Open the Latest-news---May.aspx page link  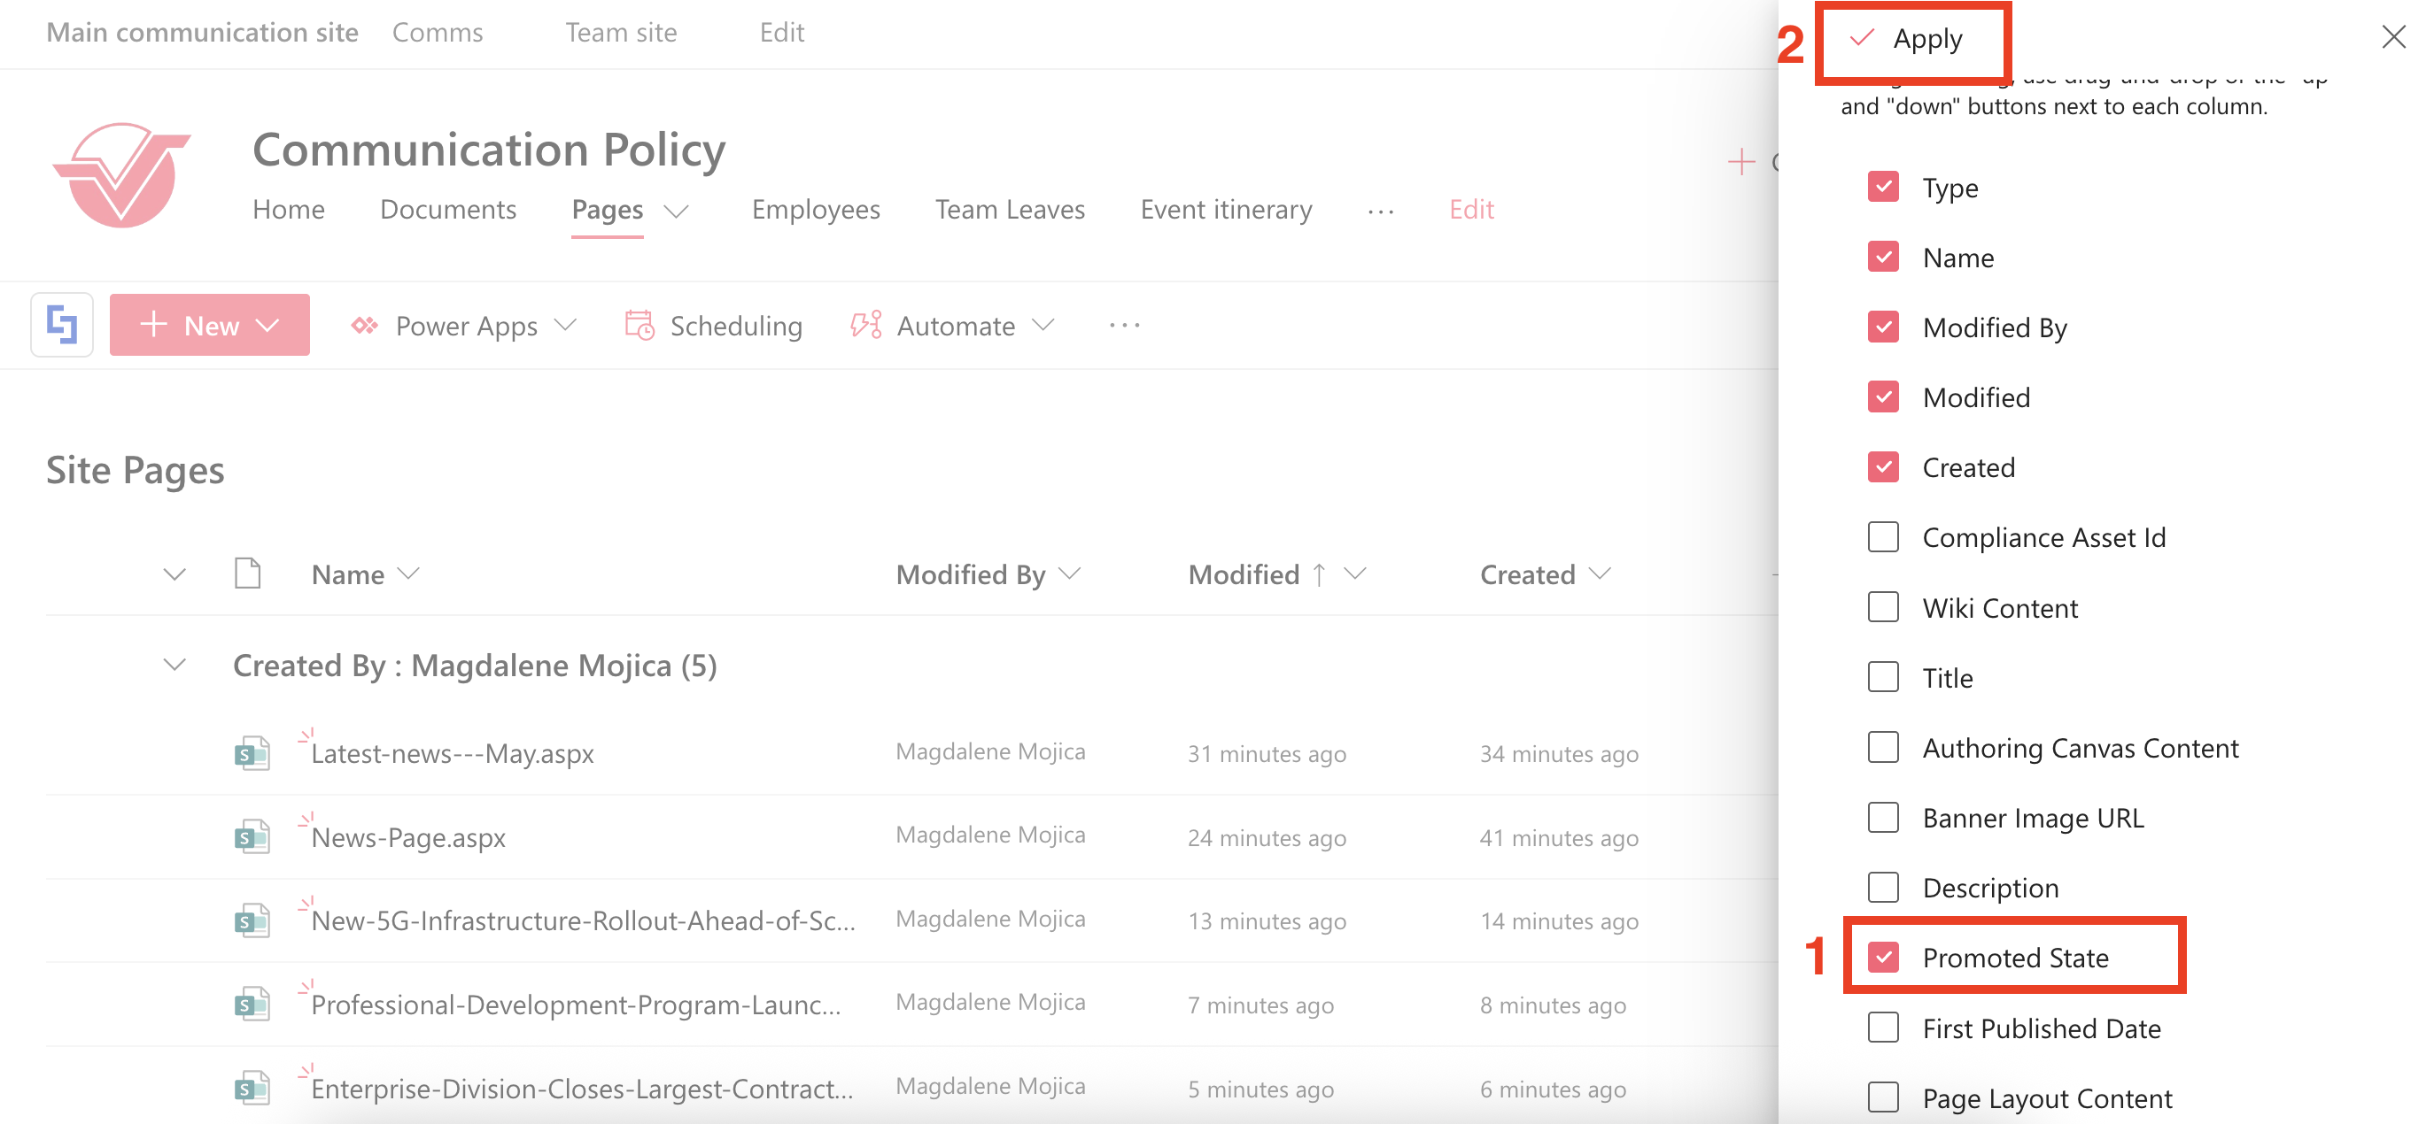click(x=453, y=754)
